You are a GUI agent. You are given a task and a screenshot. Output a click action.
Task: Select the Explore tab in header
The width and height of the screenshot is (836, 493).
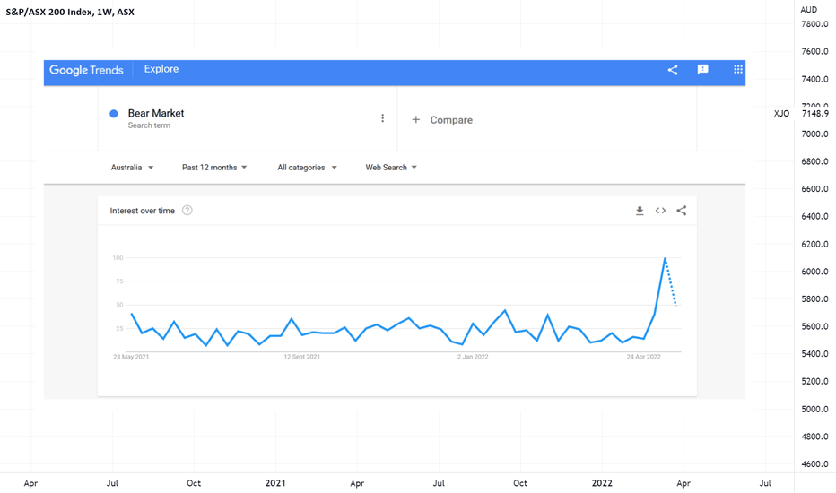(161, 69)
